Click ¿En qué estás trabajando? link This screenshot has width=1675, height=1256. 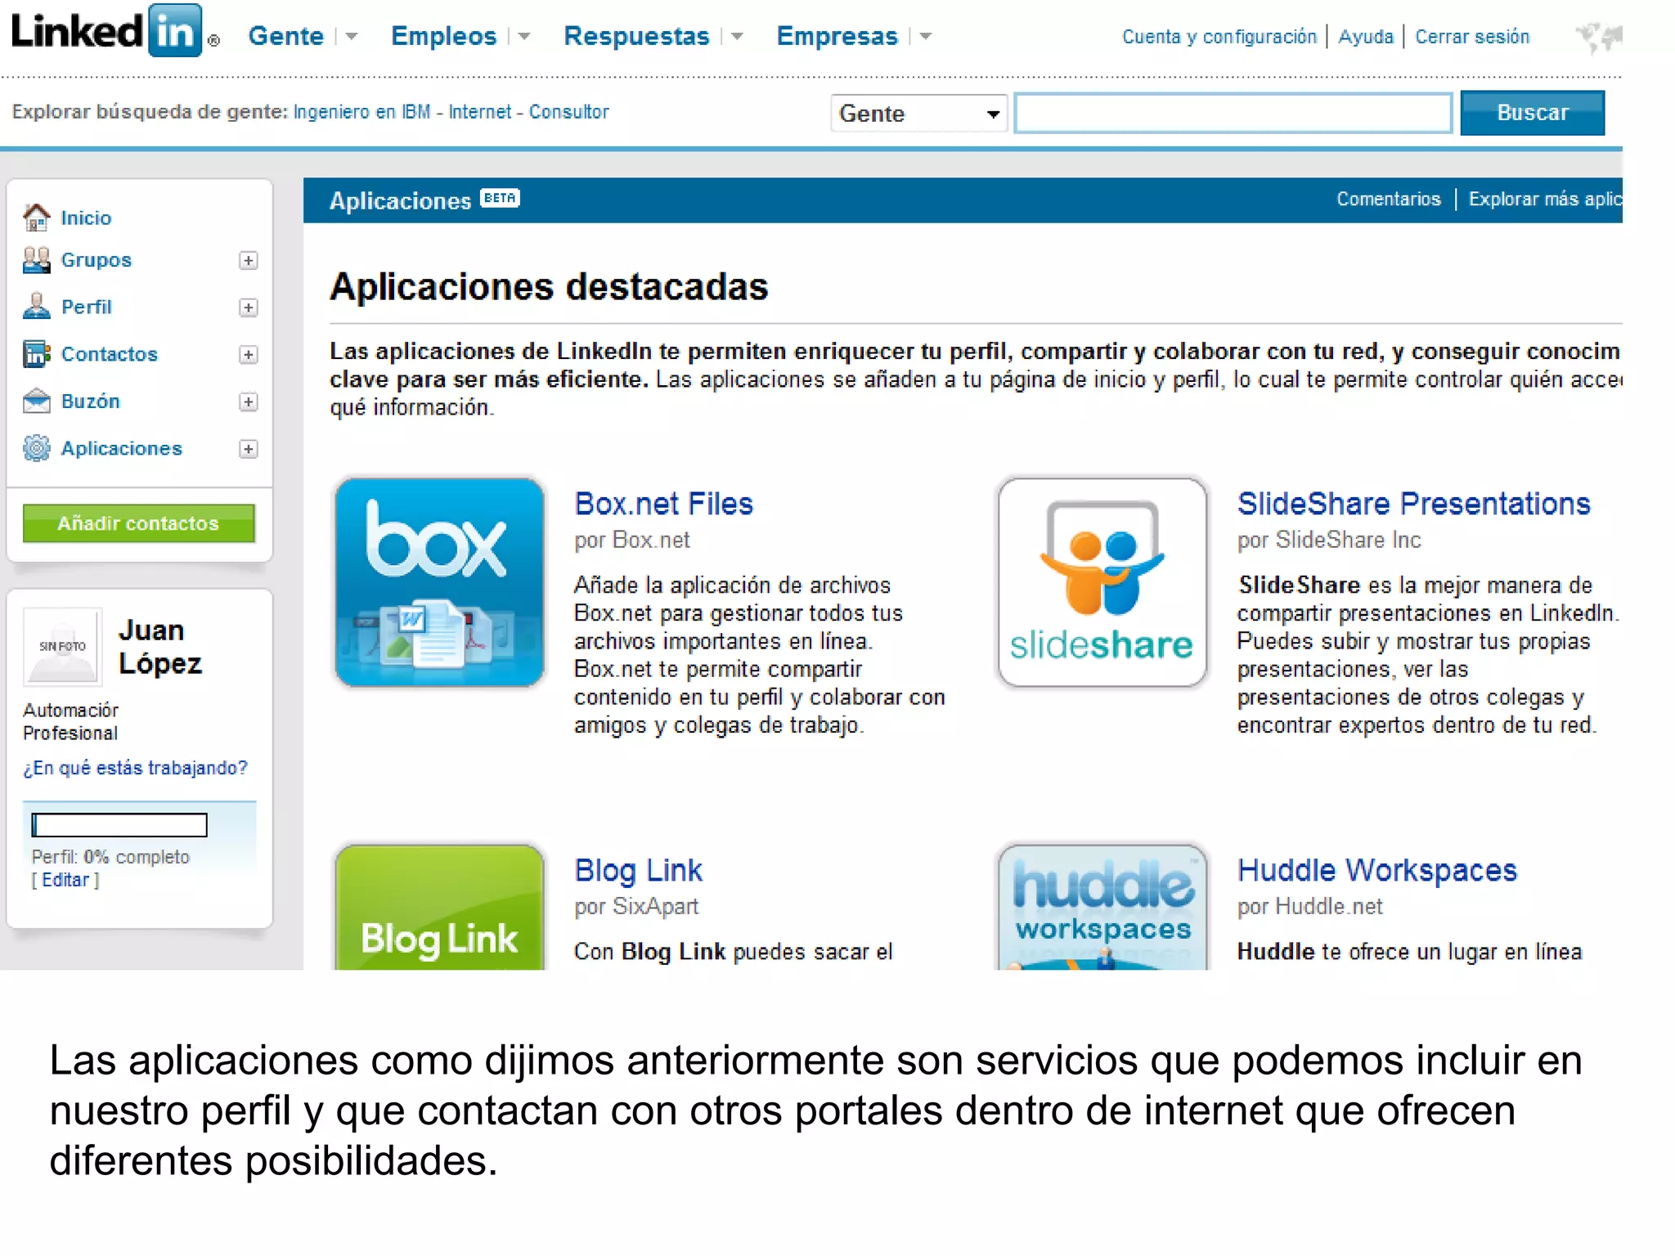tap(135, 768)
